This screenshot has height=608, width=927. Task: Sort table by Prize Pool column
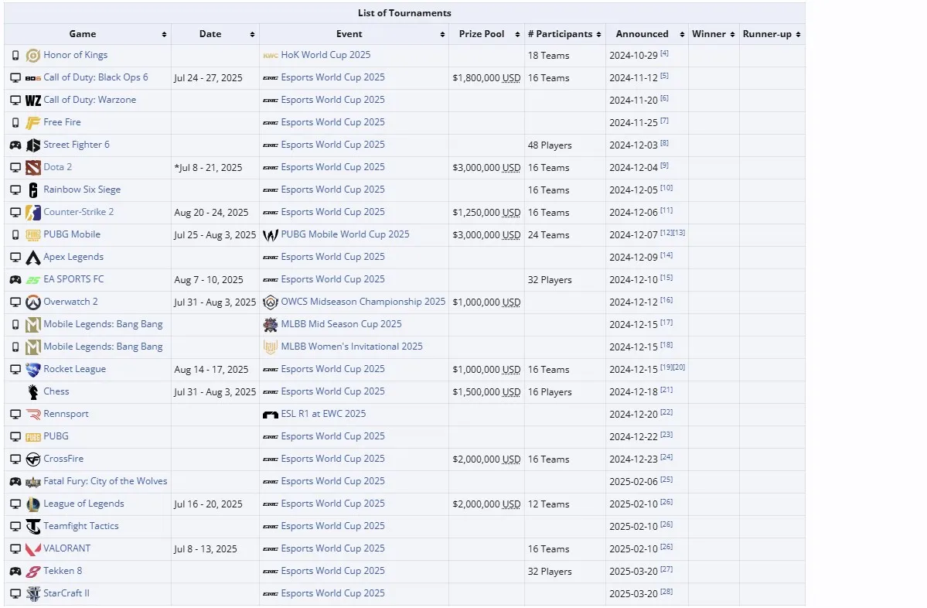click(517, 34)
